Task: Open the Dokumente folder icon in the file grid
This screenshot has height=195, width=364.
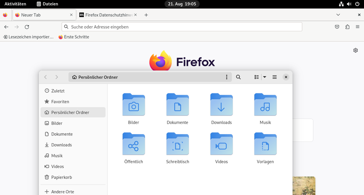Action: [x=178, y=105]
